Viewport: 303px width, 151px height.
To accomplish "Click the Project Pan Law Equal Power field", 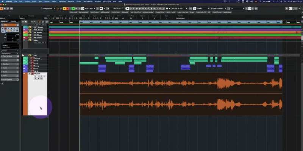I will click(222, 12).
